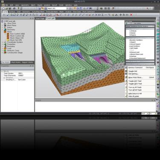Open the force unit dropdown in status bar
The height and width of the screenshot is (160, 160).
[x=145, y=113]
